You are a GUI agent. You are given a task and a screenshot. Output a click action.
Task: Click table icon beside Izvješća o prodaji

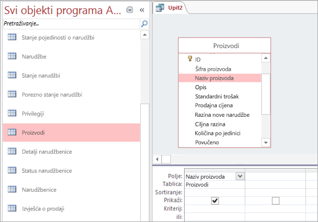(x=12, y=208)
